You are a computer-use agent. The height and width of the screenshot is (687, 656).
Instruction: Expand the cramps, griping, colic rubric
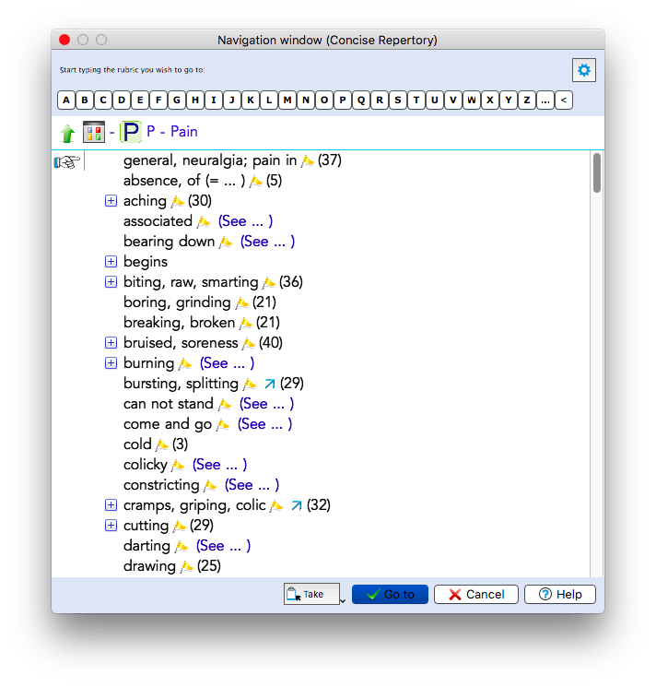(x=111, y=505)
